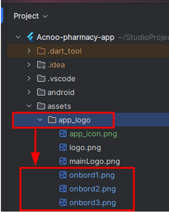The image size is (169, 212).
Task: Click the image icon beside mainLogo.png
Action: (x=63, y=161)
